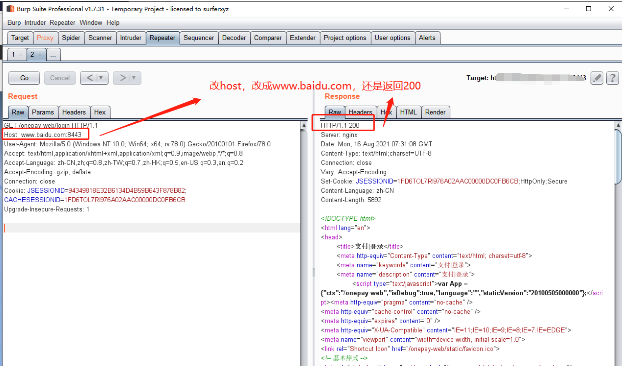Image resolution: width=622 pixels, height=366 pixels.
Task: Click the GET /onepay-web/login request line
Action: [x=51, y=125]
